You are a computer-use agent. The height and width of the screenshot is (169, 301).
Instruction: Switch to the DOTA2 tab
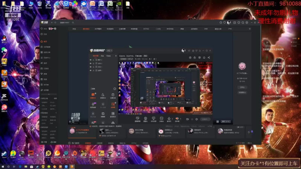coord(146,29)
